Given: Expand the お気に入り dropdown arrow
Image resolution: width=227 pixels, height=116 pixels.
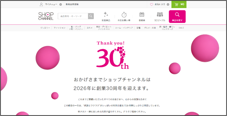Looking at the screenshot, I should pyautogui.click(x=168, y=5).
